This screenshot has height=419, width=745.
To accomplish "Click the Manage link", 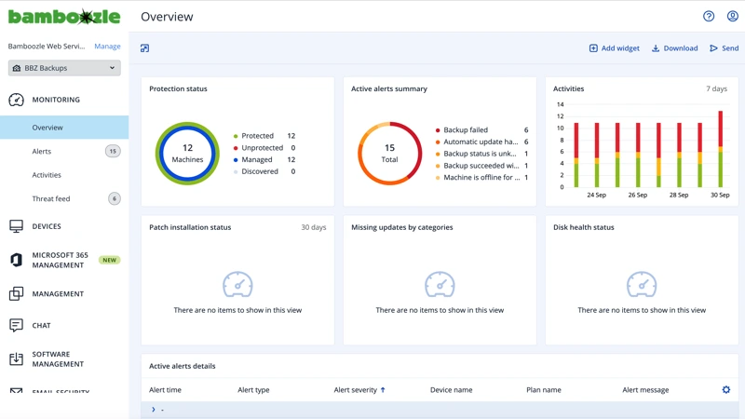I will pos(107,46).
